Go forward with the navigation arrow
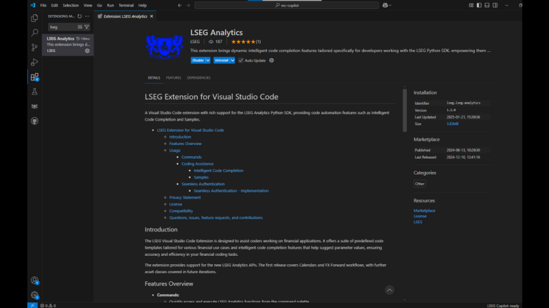This screenshot has width=549, height=308. pos(188,5)
